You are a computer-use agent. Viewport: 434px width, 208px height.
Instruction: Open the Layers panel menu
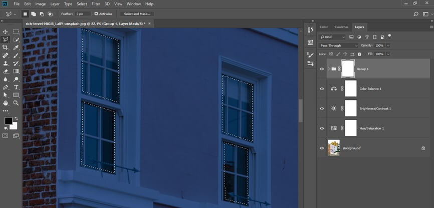pos(431,27)
